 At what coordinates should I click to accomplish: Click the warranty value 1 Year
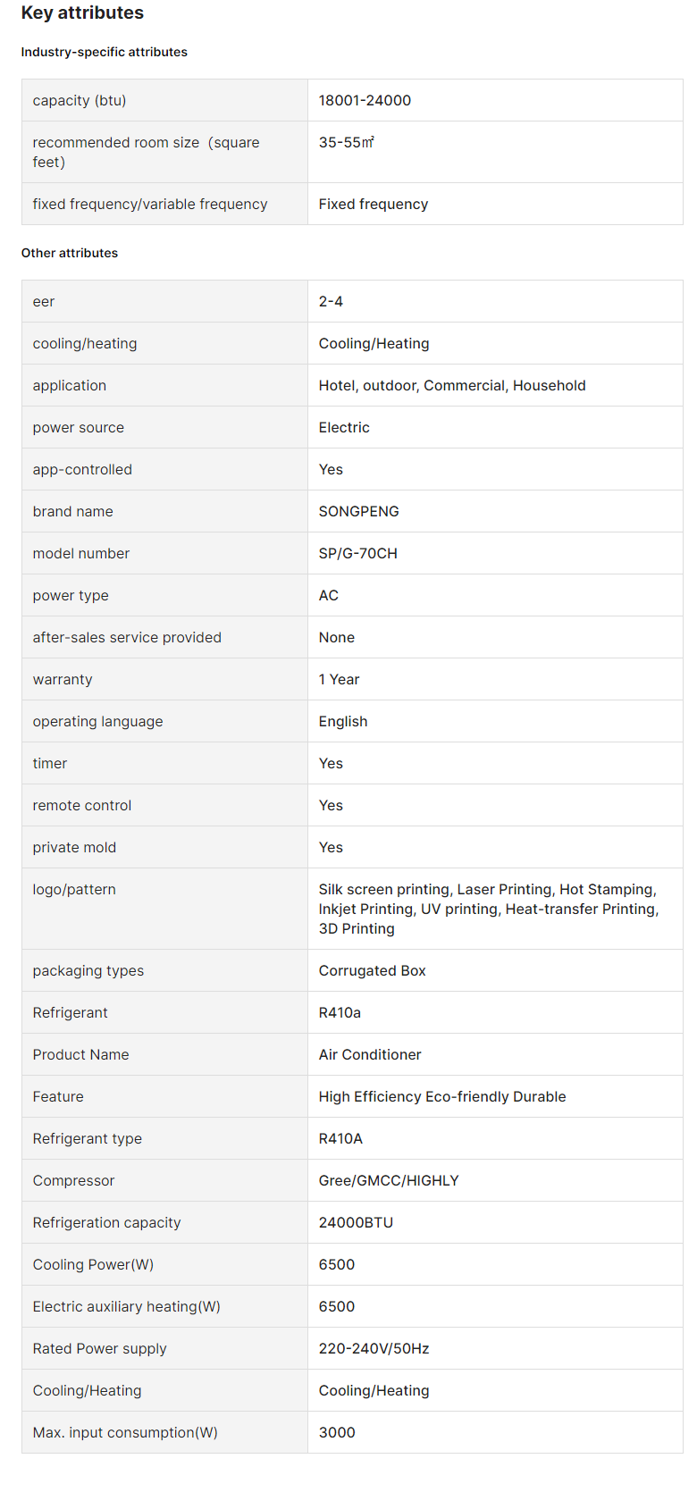[339, 679]
